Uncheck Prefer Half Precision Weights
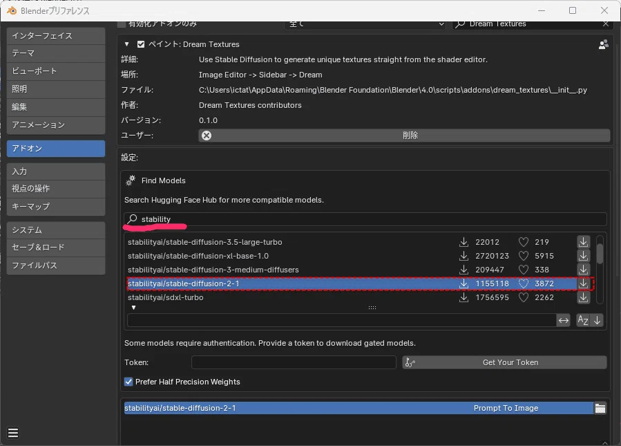This screenshot has height=446, width=621. coord(128,382)
